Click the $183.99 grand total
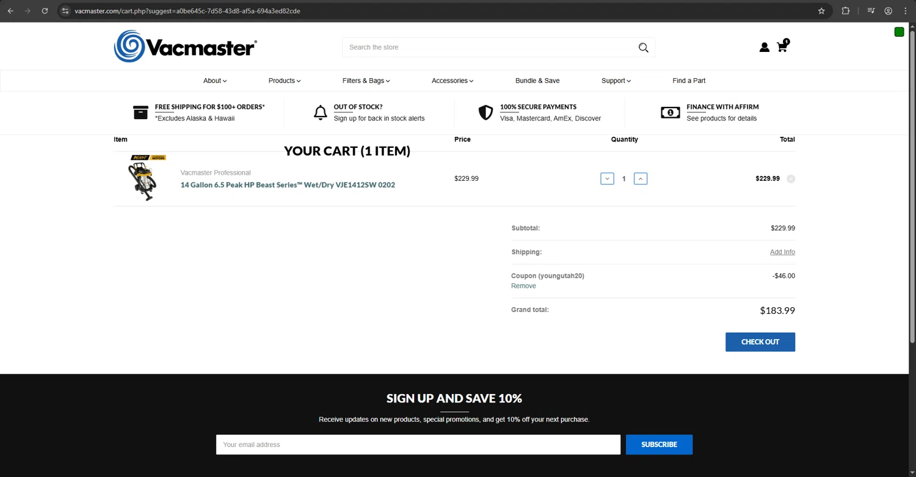 click(777, 311)
